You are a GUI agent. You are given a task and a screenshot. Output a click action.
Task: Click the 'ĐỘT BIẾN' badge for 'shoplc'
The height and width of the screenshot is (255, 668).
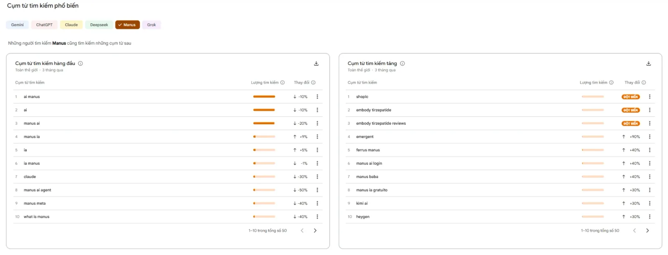pyautogui.click(x=630, y=97)
